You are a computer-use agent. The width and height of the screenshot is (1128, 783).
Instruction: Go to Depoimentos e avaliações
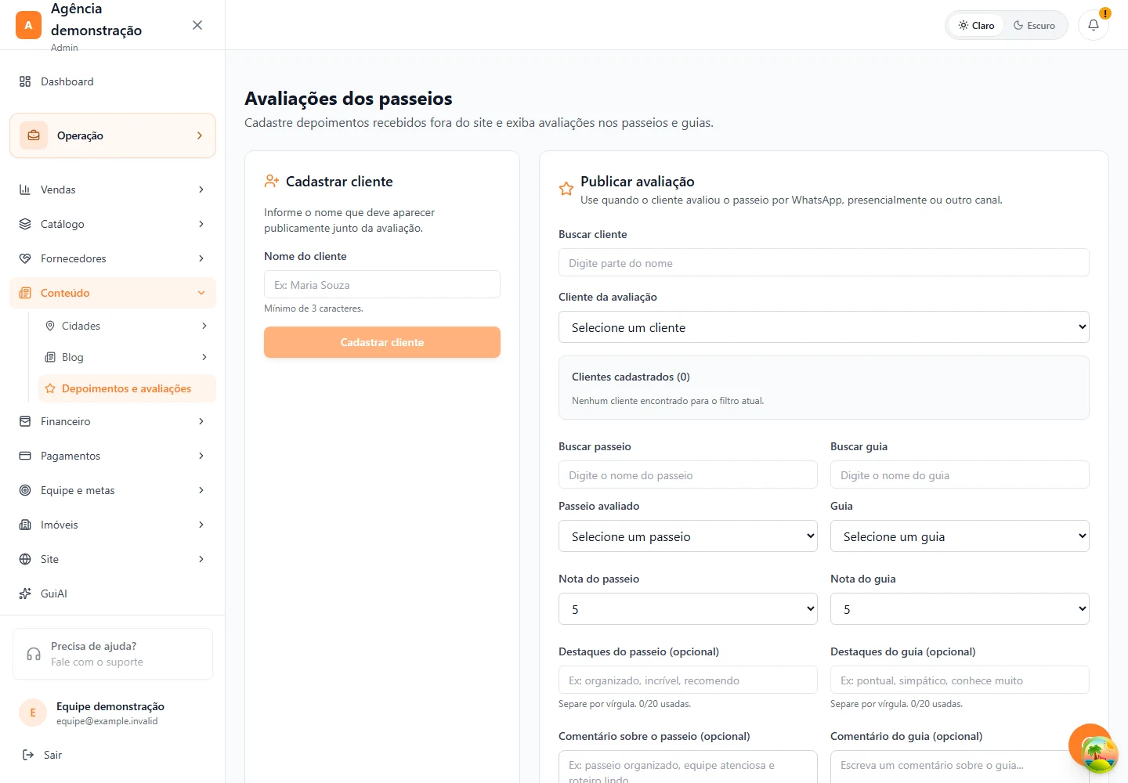[x=127, y=388]
